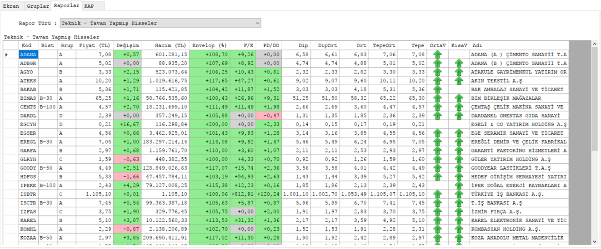Click the Adı column header

coord(520,45)
